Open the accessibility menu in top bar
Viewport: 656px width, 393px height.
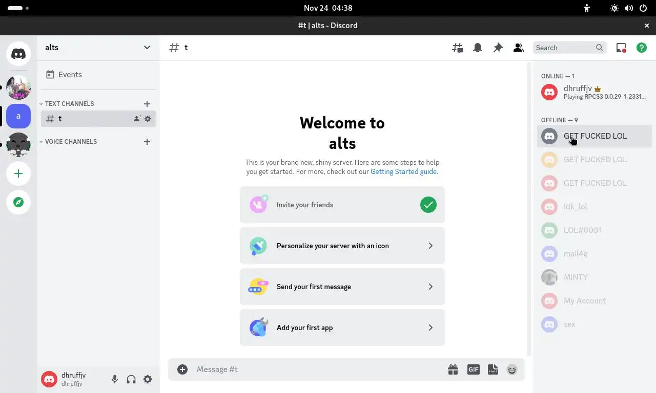click(587, 8)
